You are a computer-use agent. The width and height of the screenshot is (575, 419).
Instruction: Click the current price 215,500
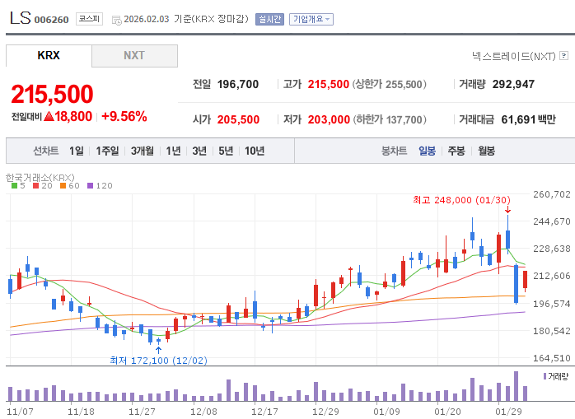tap(52, 94)
